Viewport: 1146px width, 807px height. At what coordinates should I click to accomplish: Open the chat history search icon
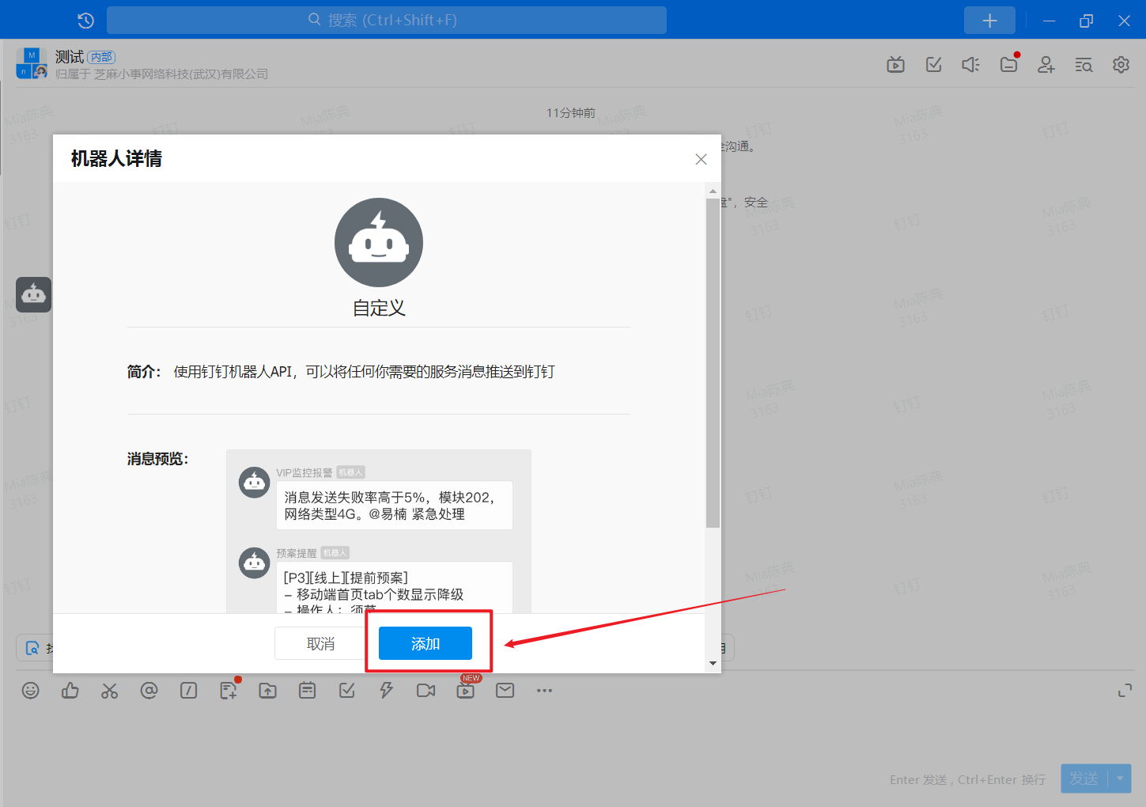pos(1084,65)
